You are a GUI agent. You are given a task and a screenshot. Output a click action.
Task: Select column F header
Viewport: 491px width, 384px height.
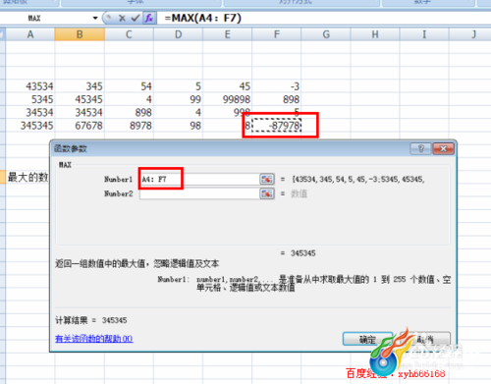tap(277, 34)
